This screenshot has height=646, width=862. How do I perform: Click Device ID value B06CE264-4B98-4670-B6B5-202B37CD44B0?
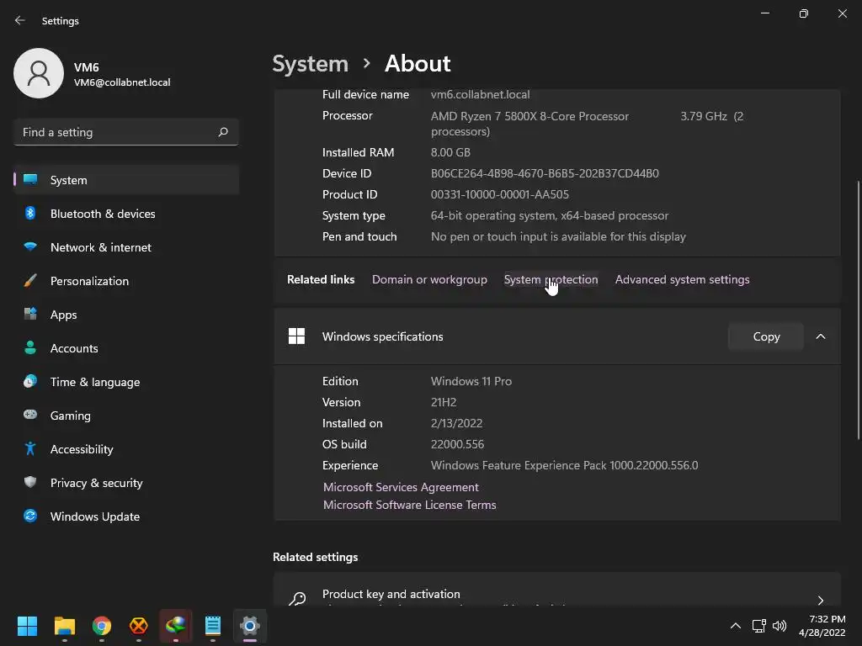click(x=545, y=173)
